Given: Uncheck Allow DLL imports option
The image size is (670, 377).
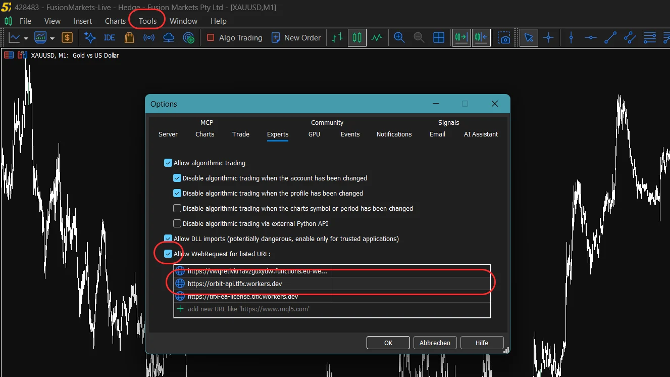Looking at the screenshot, I should coord(168,239).
